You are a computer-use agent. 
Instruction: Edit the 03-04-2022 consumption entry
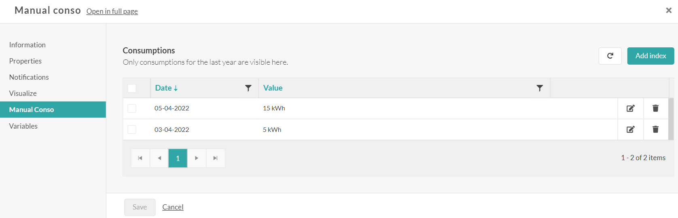630,129
